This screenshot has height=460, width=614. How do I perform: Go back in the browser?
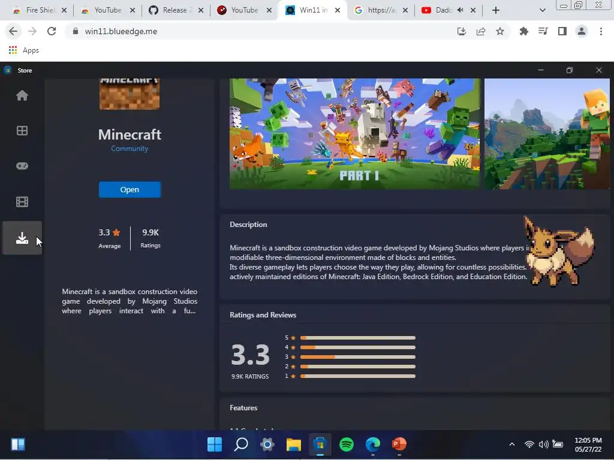pyautogui.click(x=13, y=31)
